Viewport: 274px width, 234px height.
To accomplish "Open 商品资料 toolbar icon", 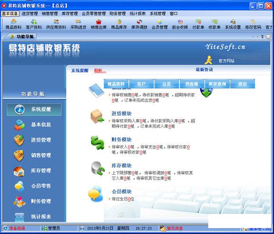I will click(x=13, y=24).
